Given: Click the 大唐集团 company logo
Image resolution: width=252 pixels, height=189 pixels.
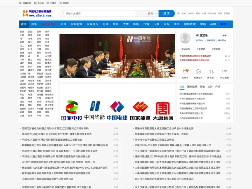Looking at the screenshot, I should pos(163,111).
